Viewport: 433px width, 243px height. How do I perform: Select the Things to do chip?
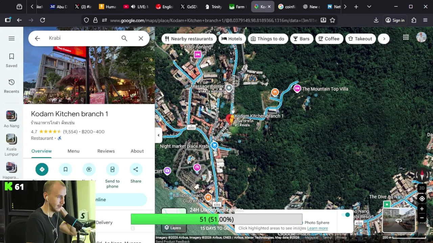point(268,39)
